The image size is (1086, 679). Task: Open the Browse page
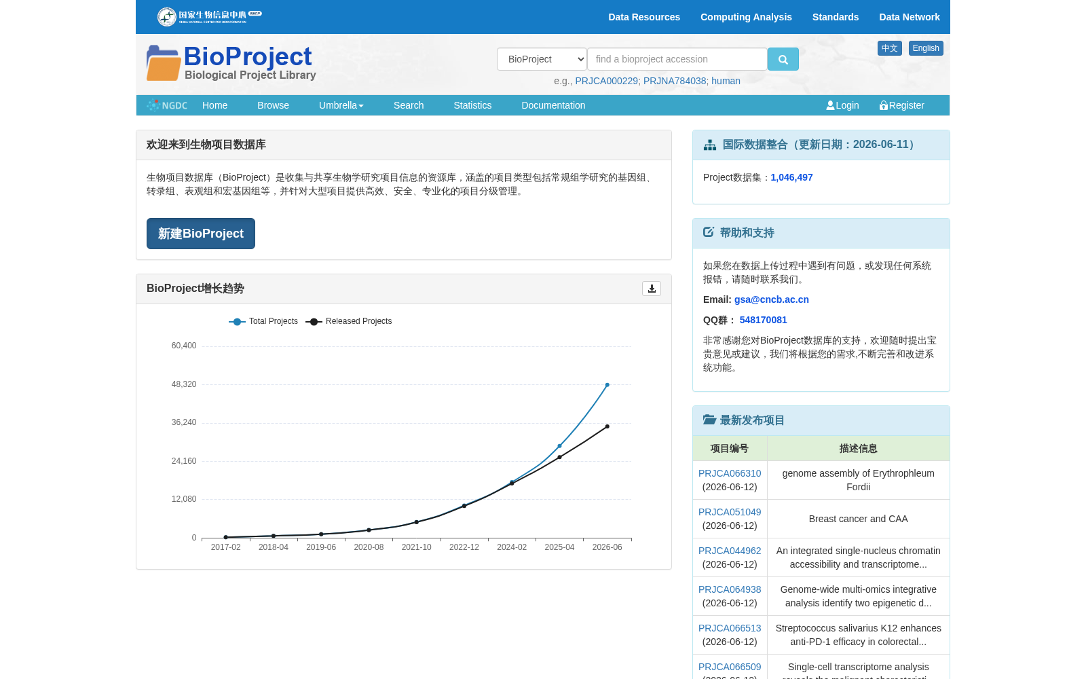coord(273,105)
